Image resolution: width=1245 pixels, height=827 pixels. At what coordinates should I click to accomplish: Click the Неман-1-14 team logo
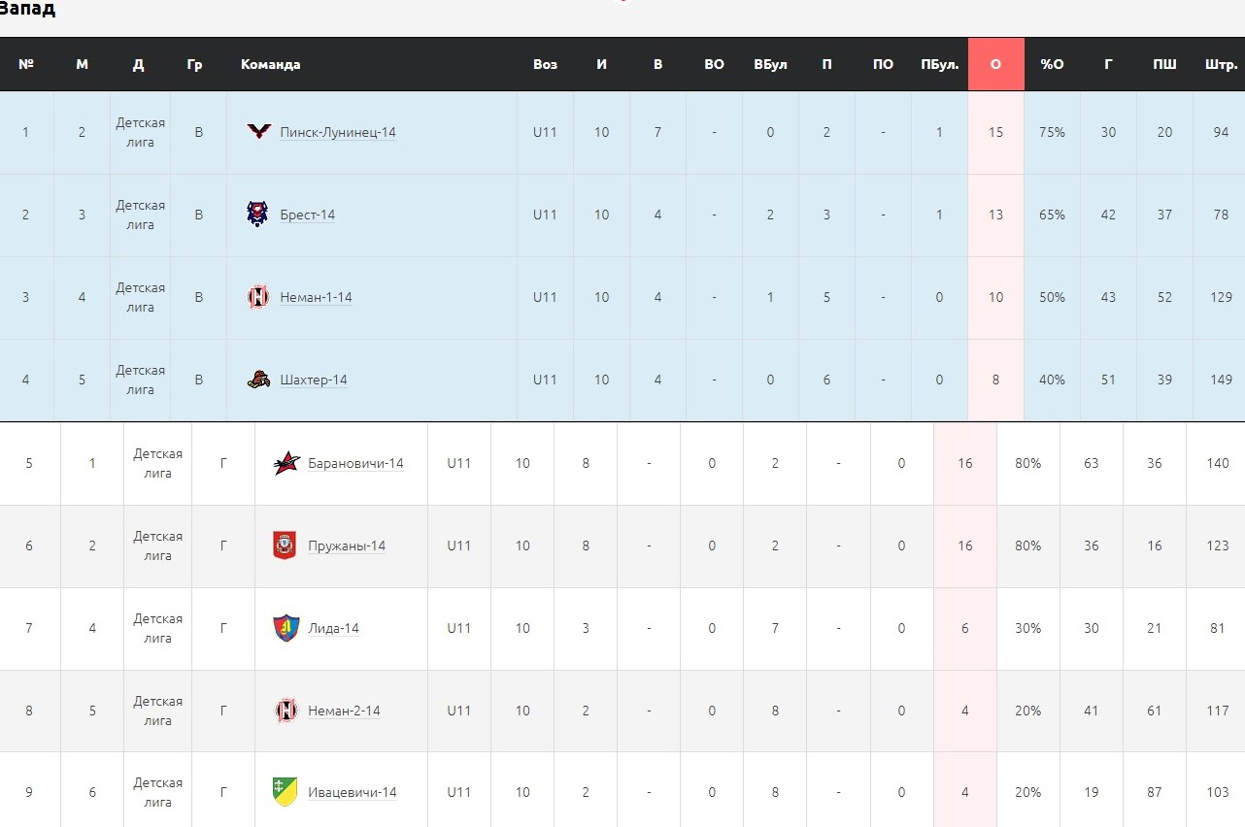tap(258, 297)
